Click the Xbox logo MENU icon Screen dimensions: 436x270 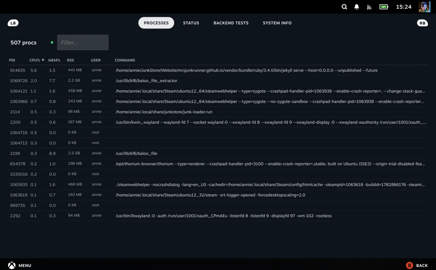(x=12, y=265)
